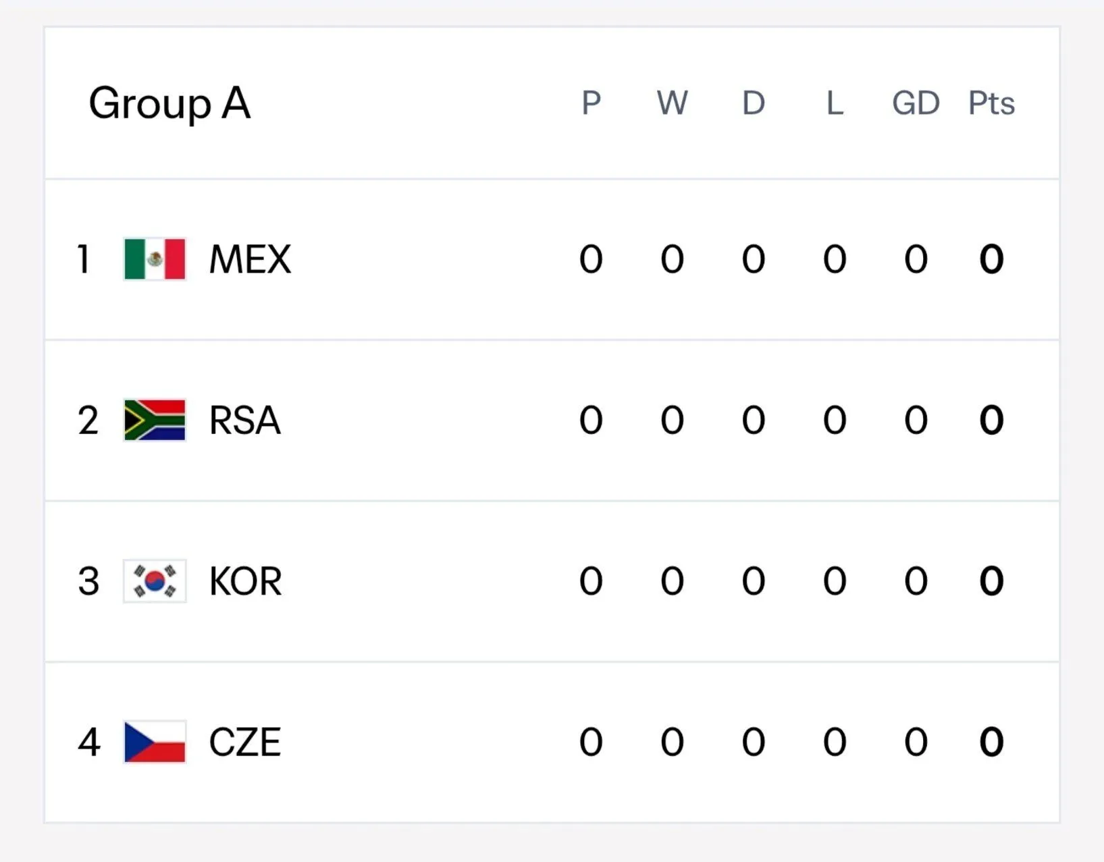Click the South Korea flag icon
Screen dimensions: 1104x862
(x=155, y=581)
